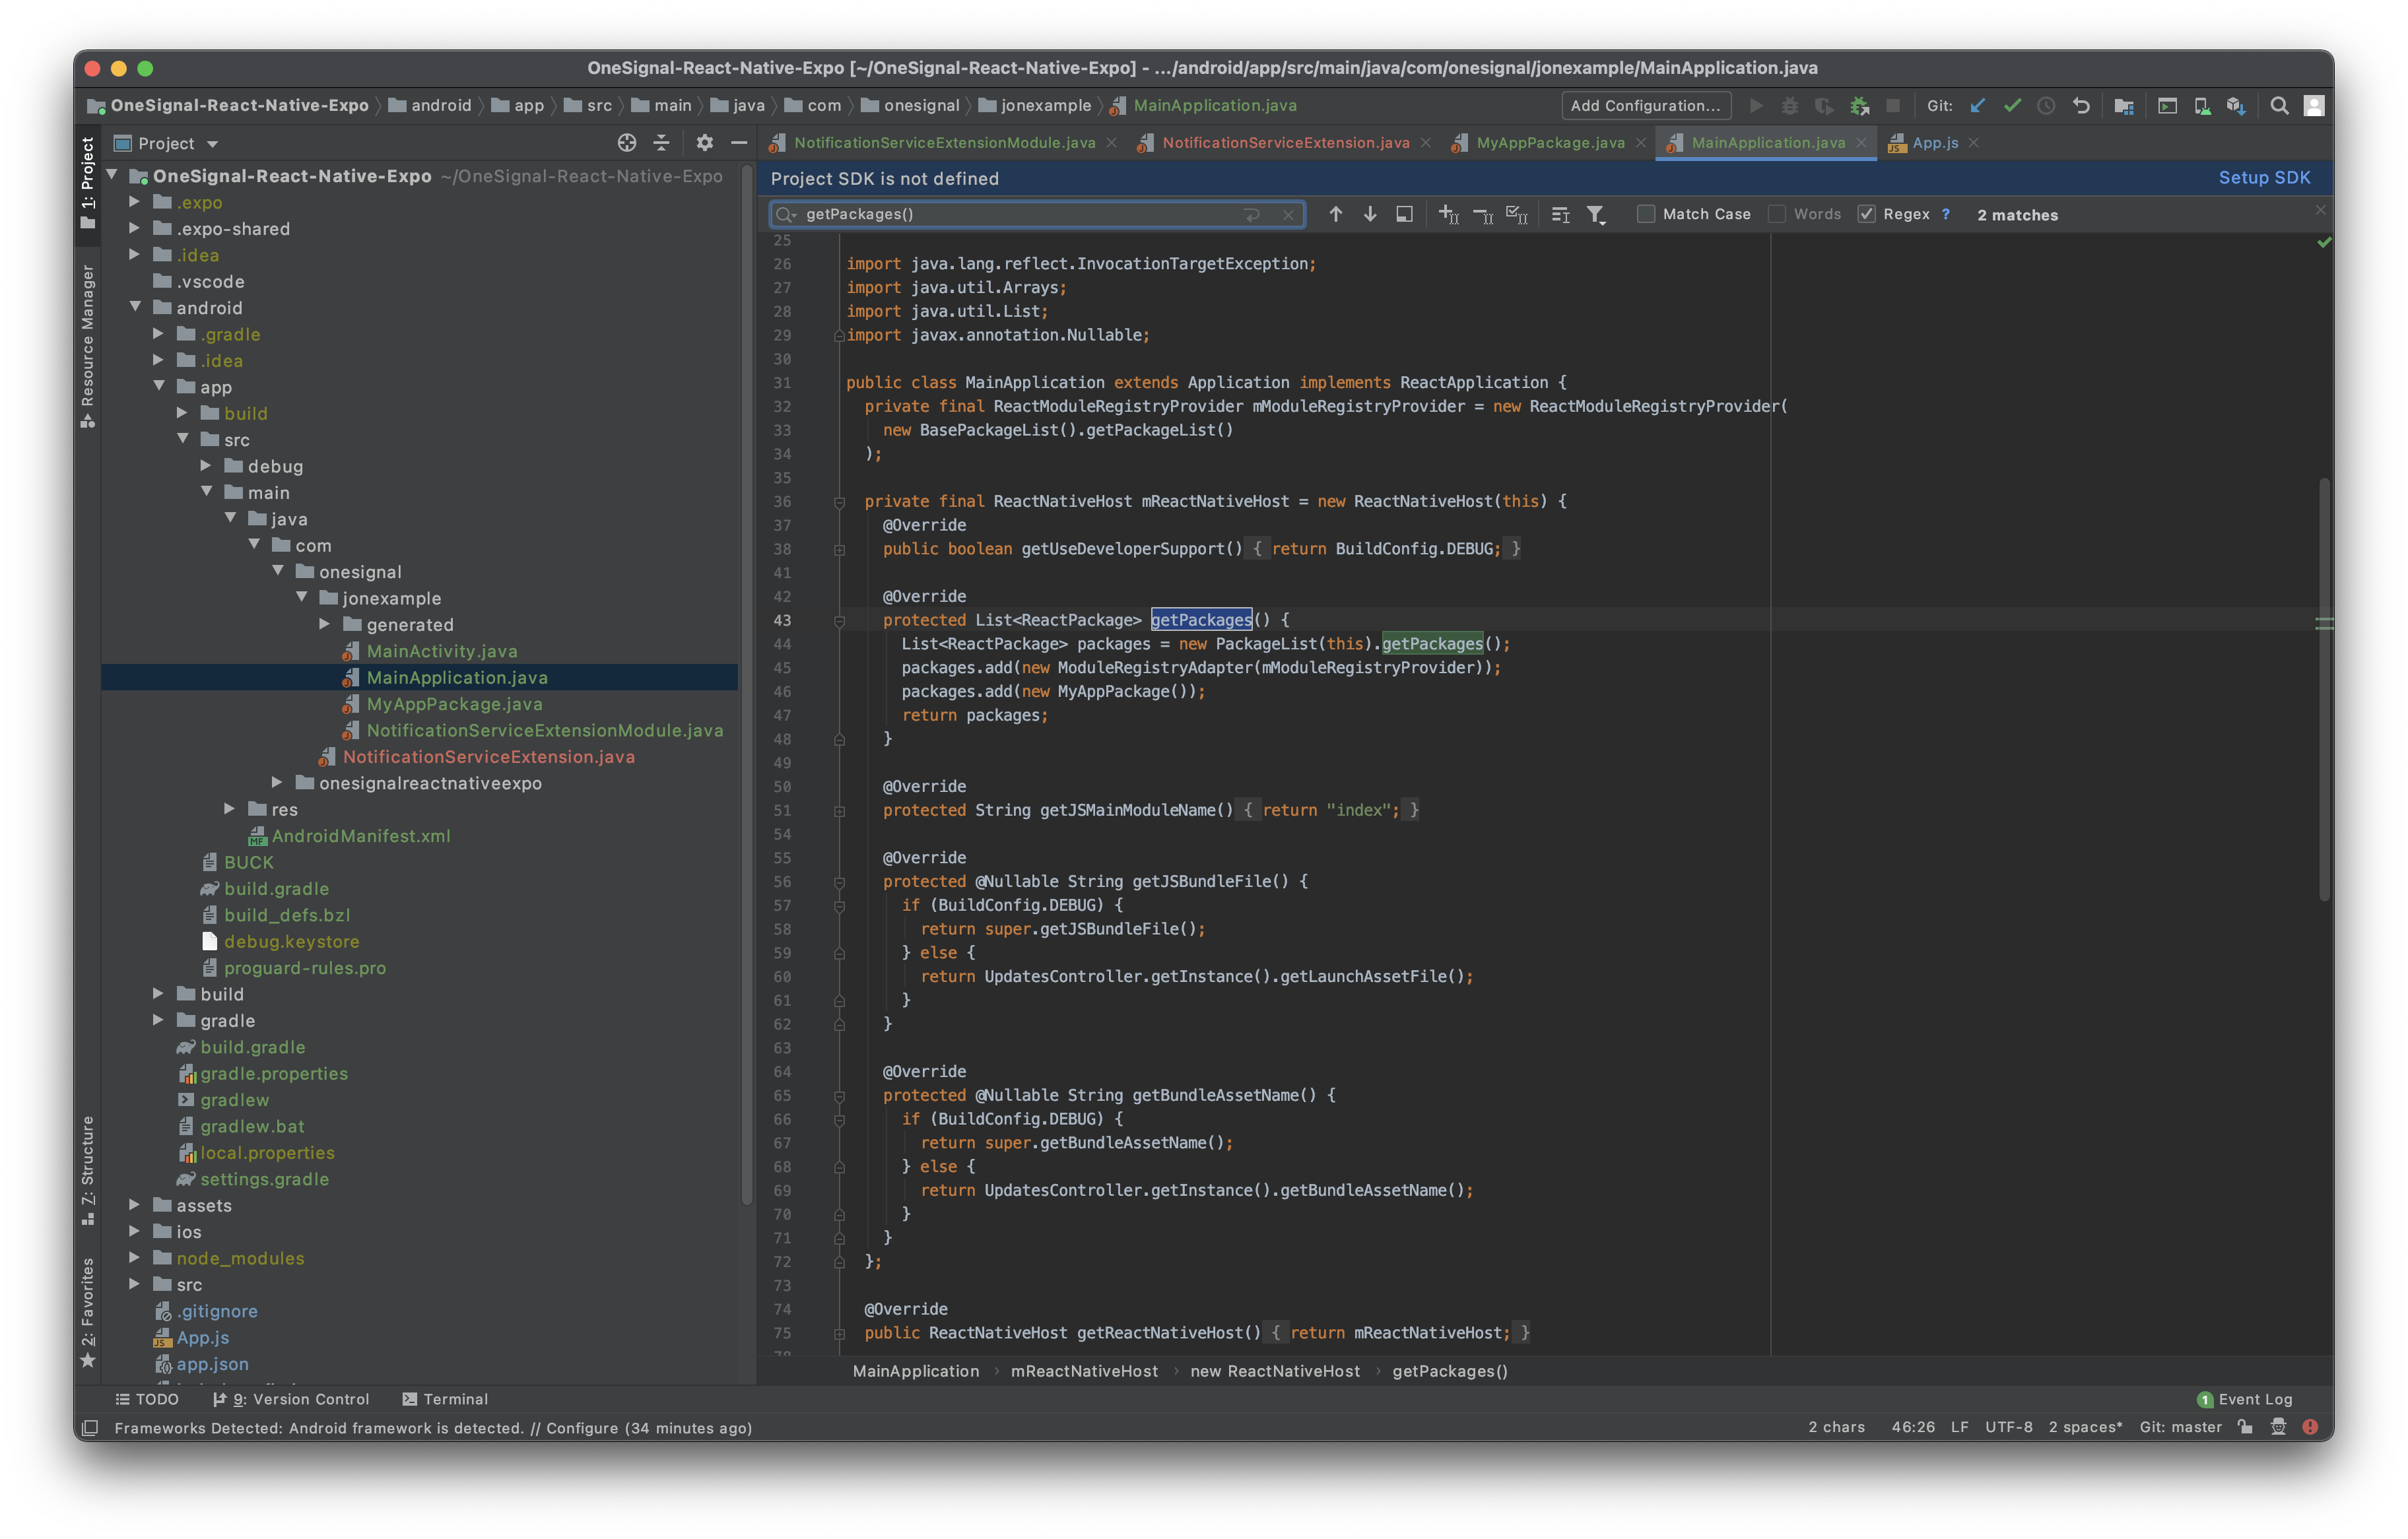2408x1539 pixels.
Task: Toggle tool window bars icon bottom-left corner
Action: click(90, 1427)
